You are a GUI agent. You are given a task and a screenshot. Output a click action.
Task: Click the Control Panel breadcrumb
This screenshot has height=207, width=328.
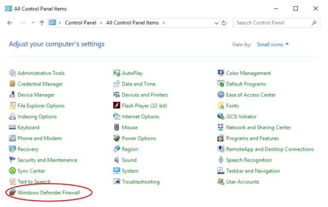click(x=81, y=23)
